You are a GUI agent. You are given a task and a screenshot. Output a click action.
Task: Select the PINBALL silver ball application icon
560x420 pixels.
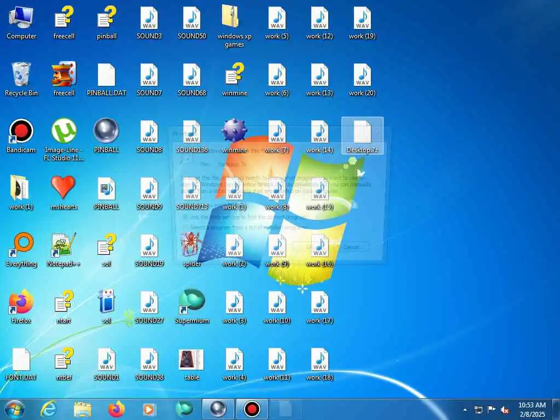point(107,136)
